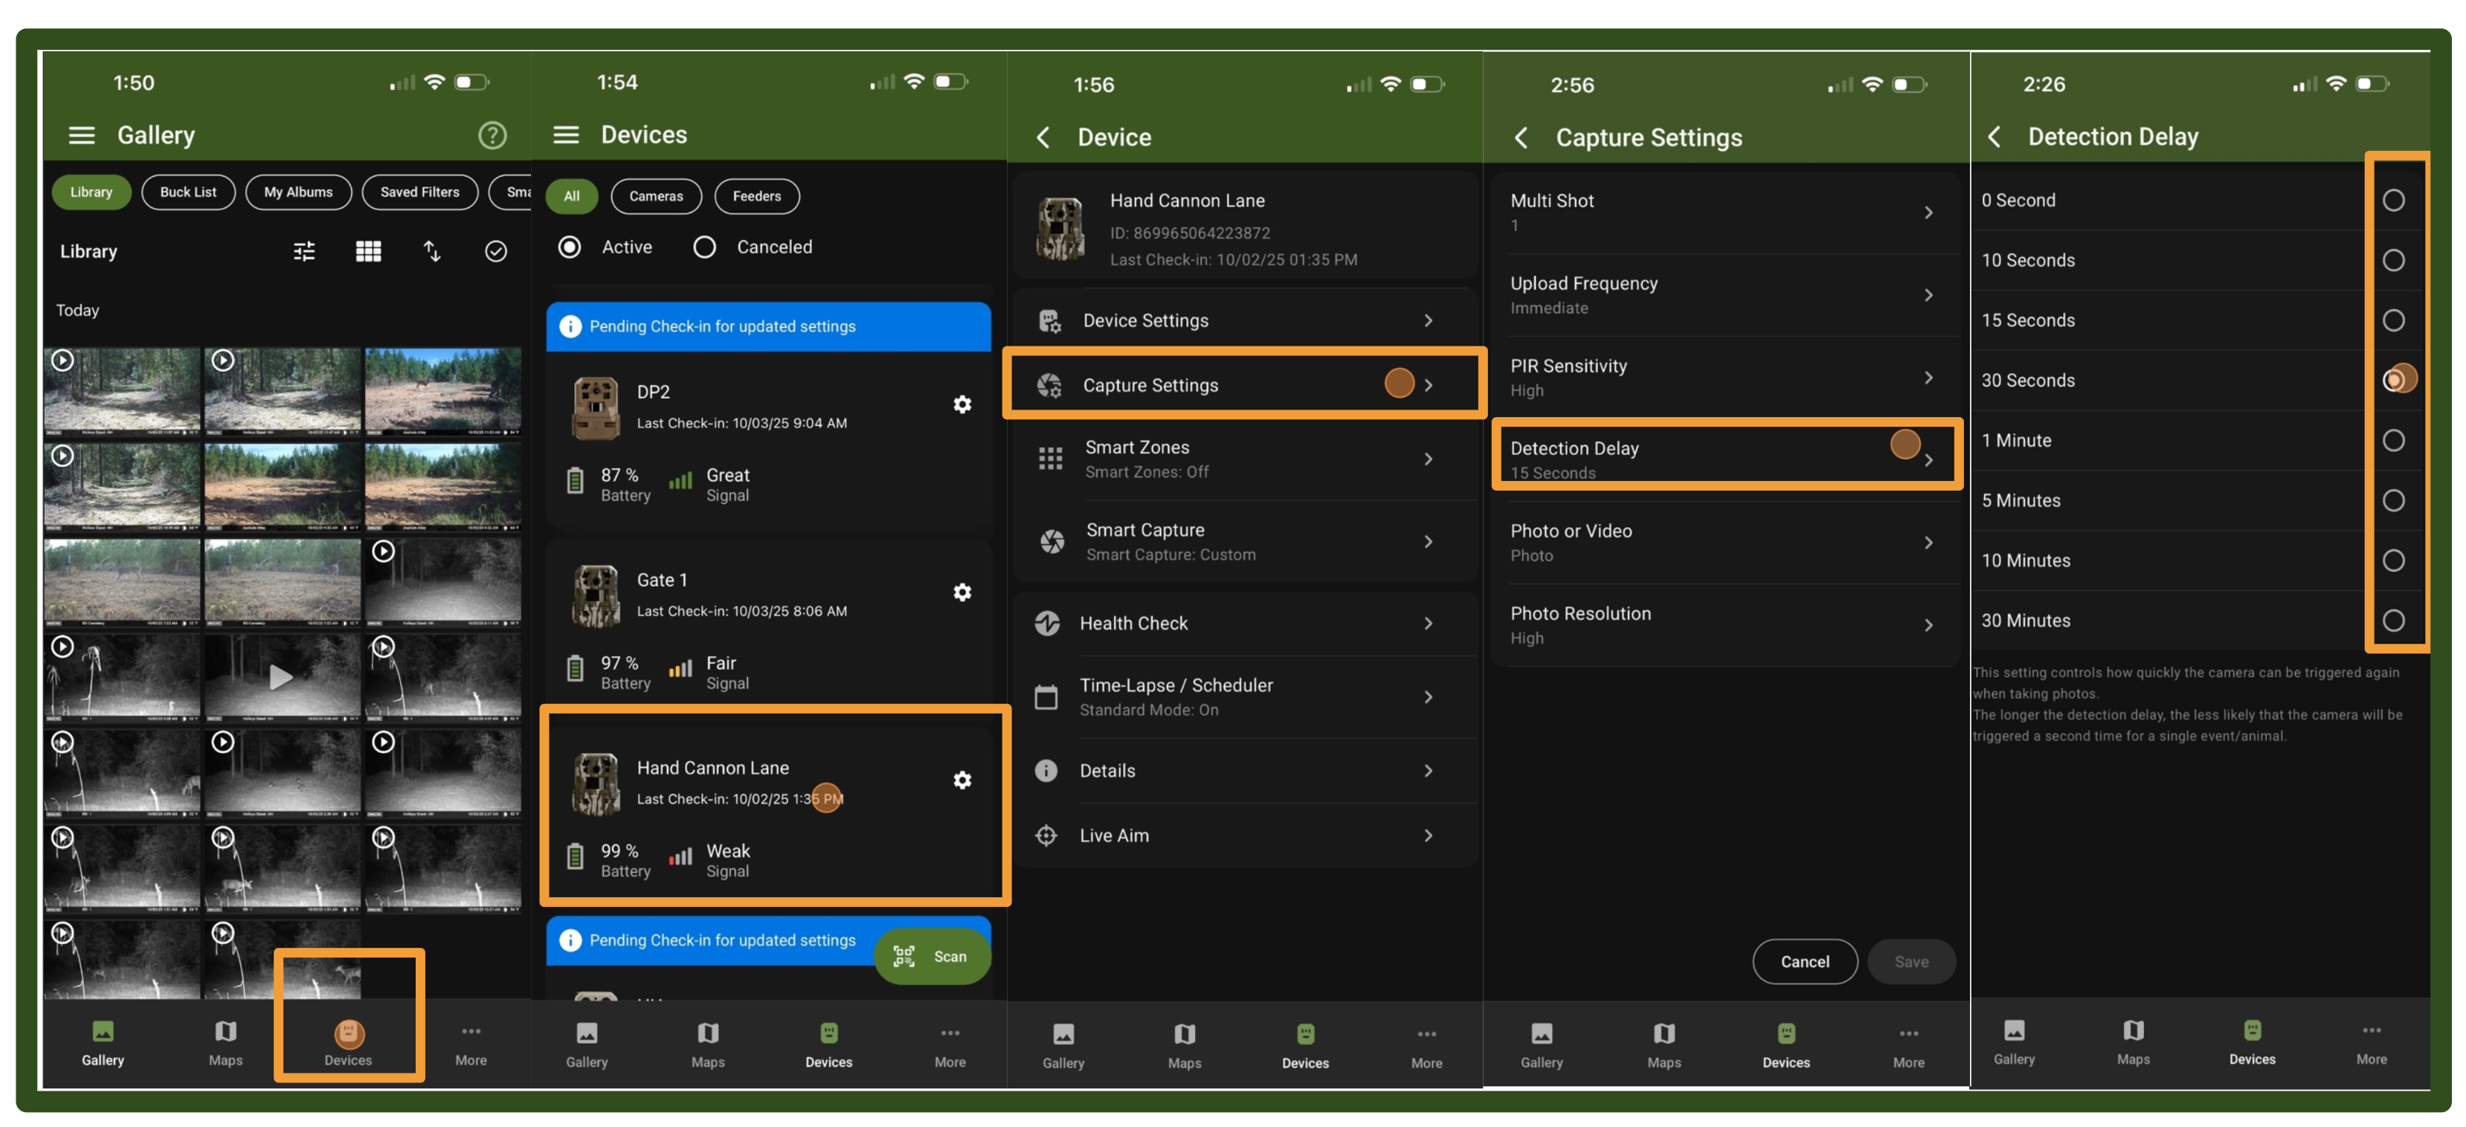
Task: Click the Library sort arrows icon
Action: tap(432, 251)
